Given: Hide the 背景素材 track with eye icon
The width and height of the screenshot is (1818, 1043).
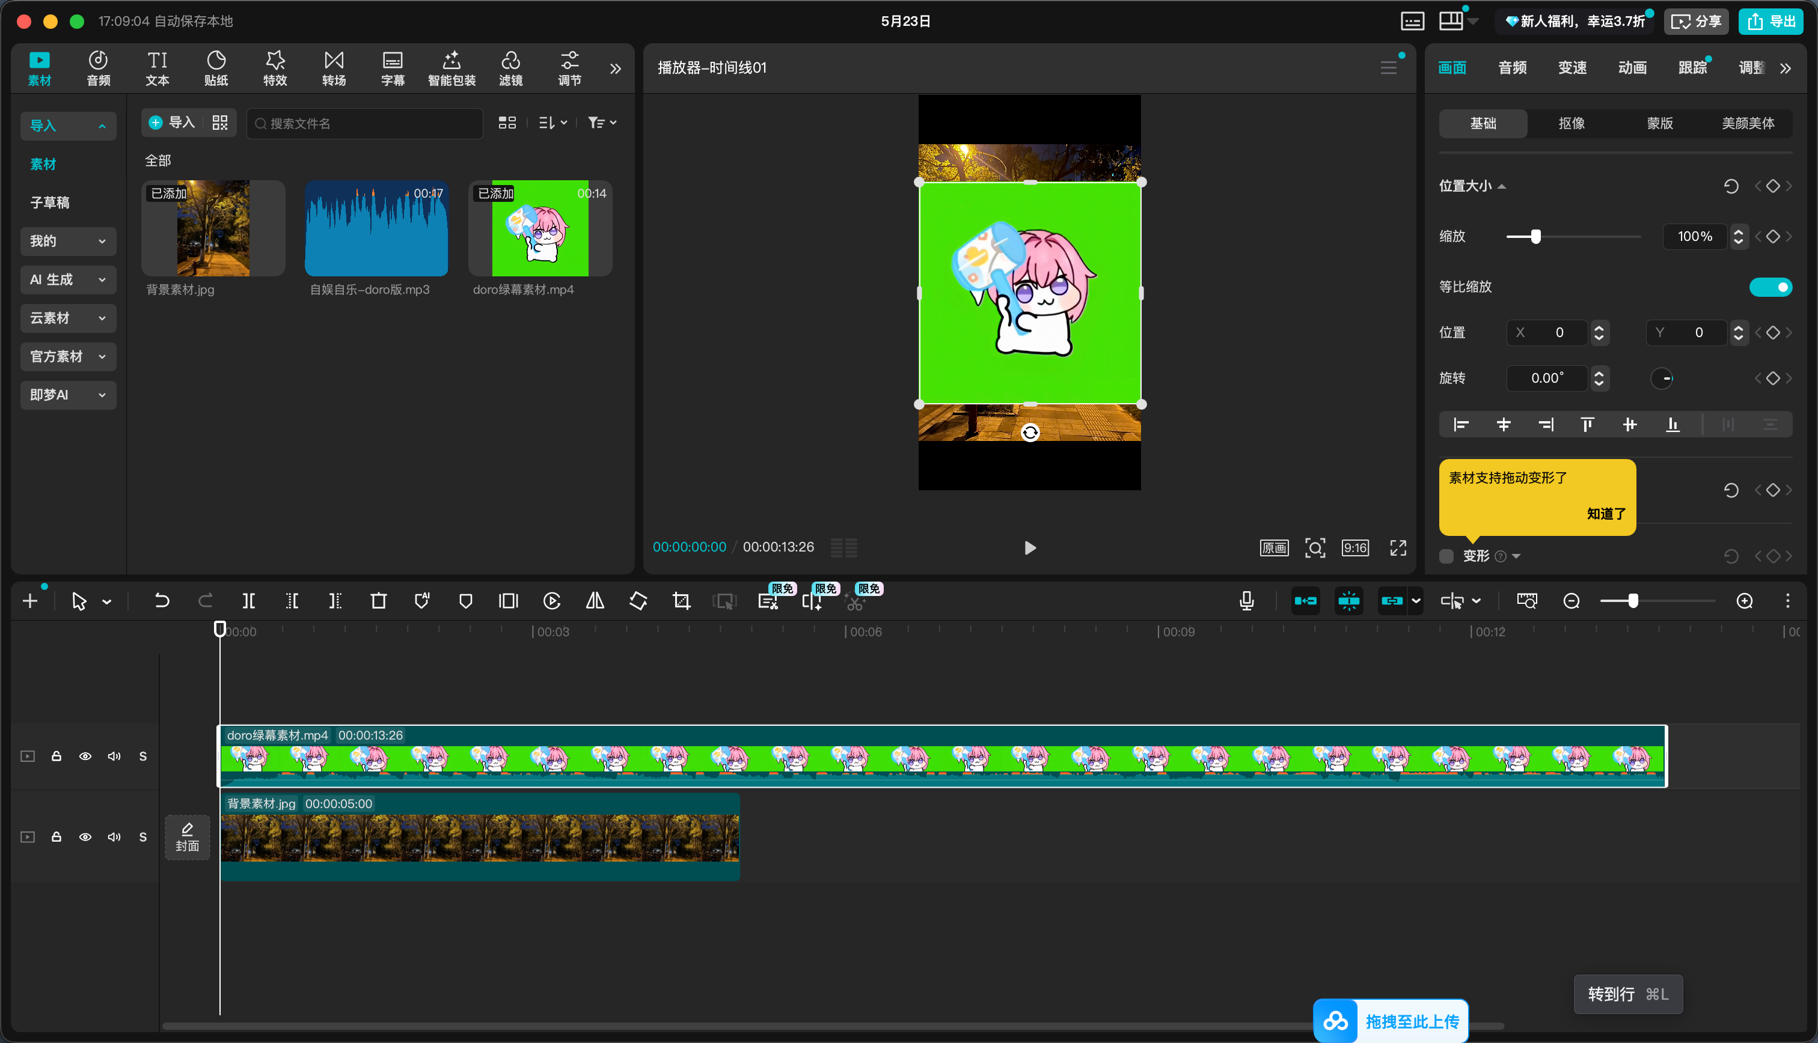Looking at the screenshot, I should 85,838.
